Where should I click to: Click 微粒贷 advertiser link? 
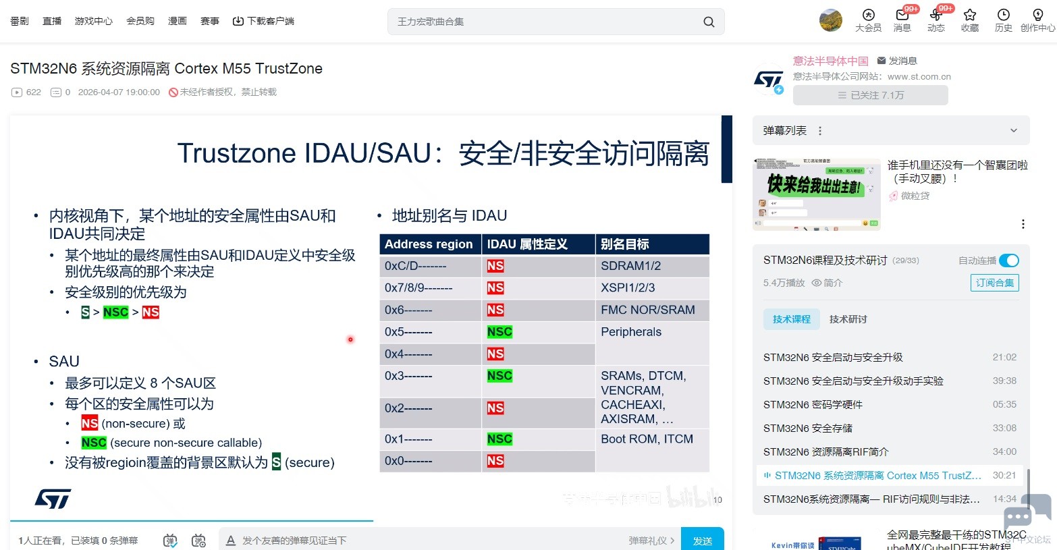click(915, 196)
